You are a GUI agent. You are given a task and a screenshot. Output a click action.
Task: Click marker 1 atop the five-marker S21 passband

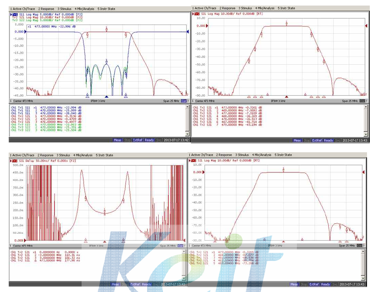tap(283, 170)
